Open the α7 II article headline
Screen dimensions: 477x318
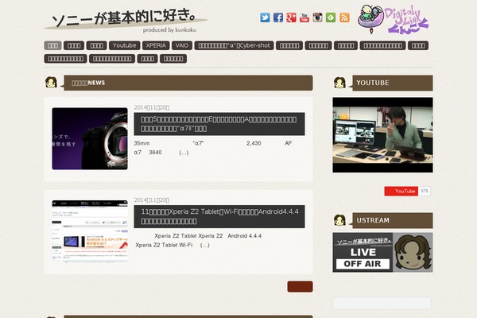pos(219,124)
